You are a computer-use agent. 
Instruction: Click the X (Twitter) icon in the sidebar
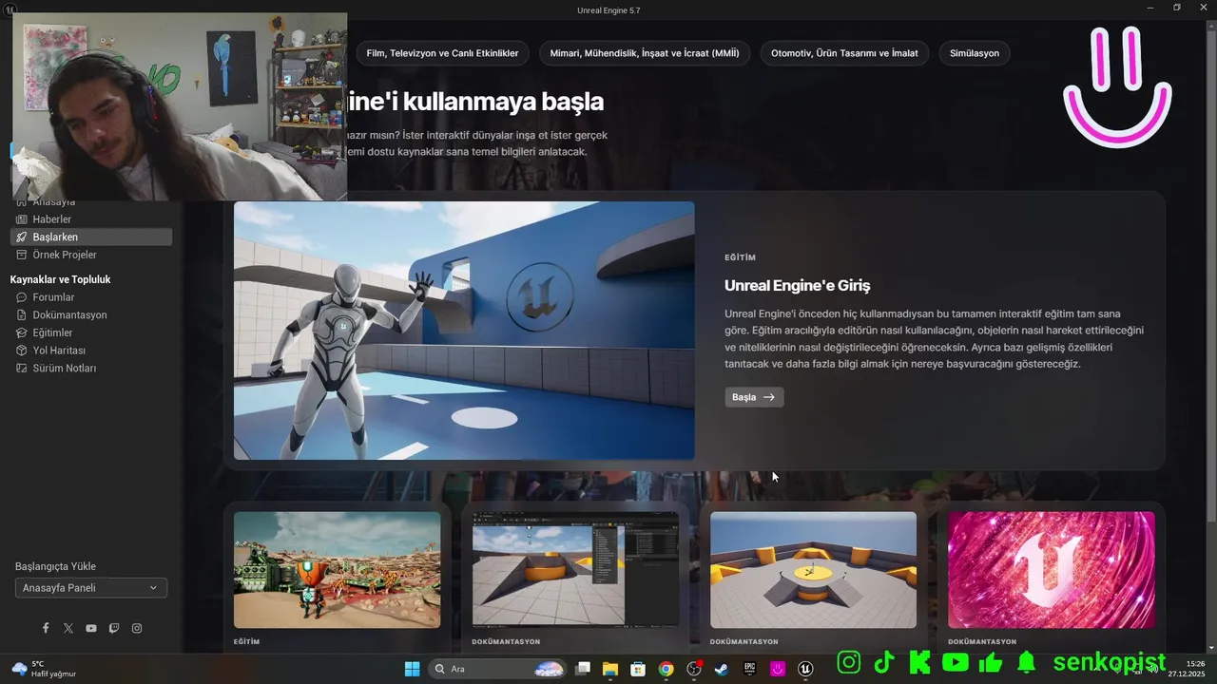pyautogui.click(x=68, y=628)
